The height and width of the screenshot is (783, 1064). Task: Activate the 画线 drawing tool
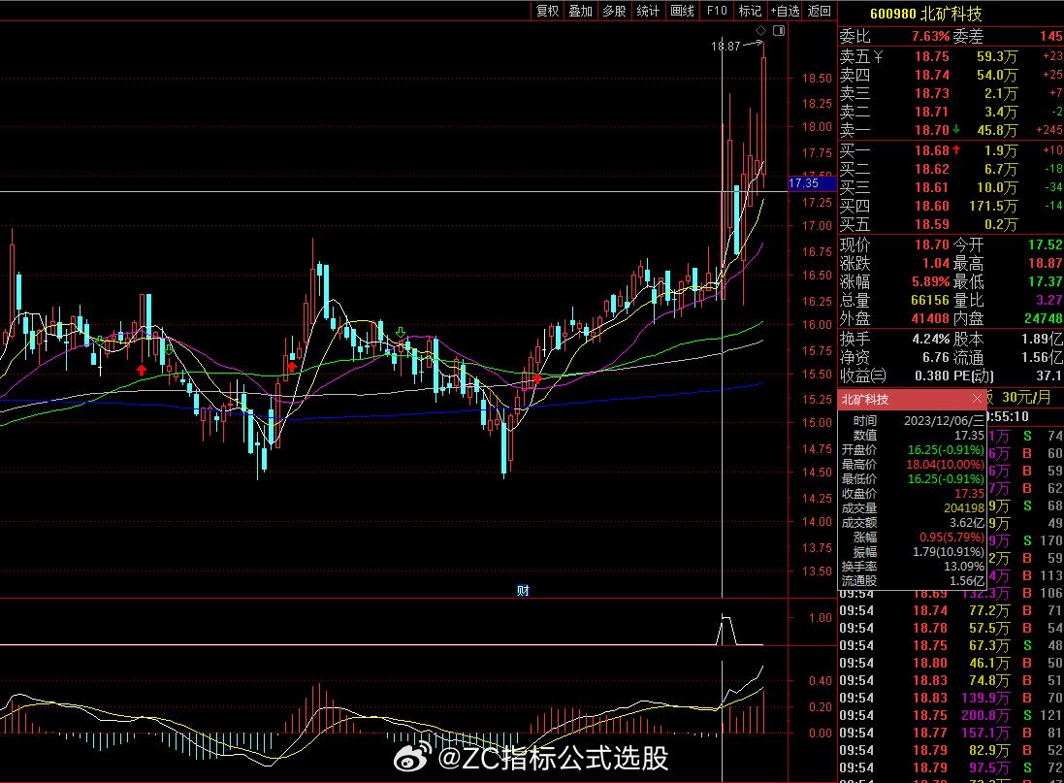(x=682, y=11)
